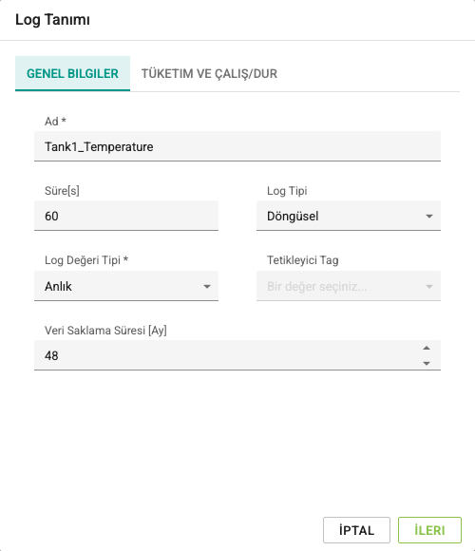This screenshot has height=551, width=475.
Task: Proceed with the İLERİ button
Action: (x=429, y=530)
